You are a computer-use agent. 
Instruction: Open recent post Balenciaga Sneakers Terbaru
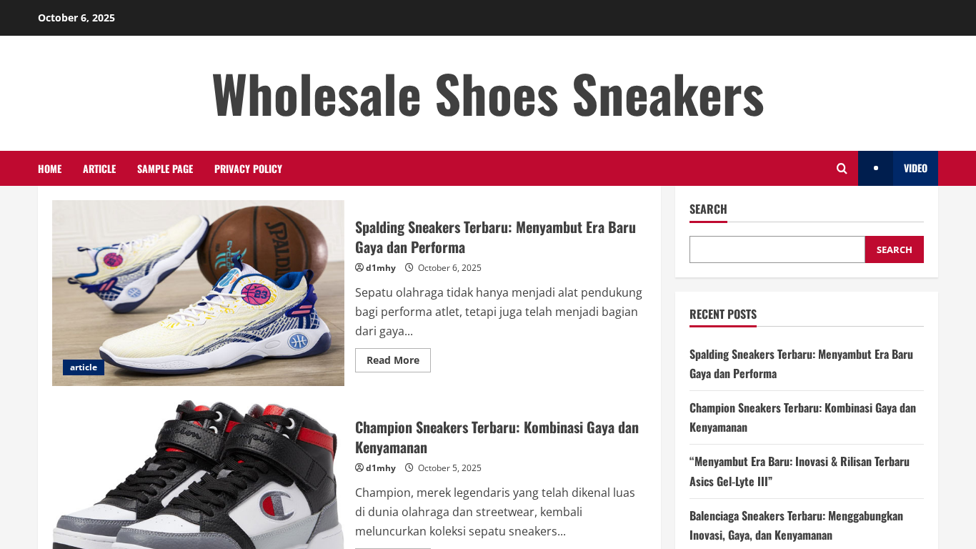pyautogui.click(x=796, y=525)
